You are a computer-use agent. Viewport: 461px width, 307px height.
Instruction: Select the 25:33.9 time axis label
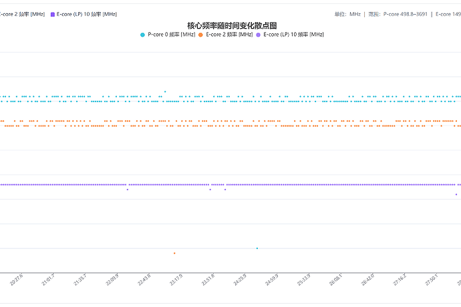click(304, 280)
